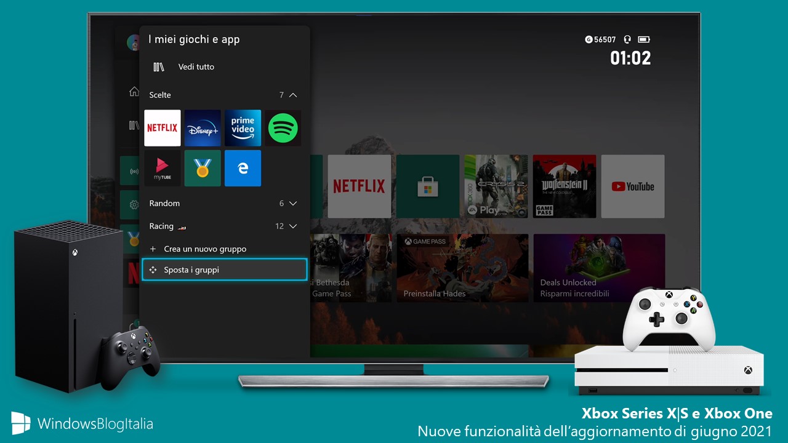Viewport: 788px width, 443px height.
Task: Select Sposta i gruppi option
Action: (x=225, y=269)
